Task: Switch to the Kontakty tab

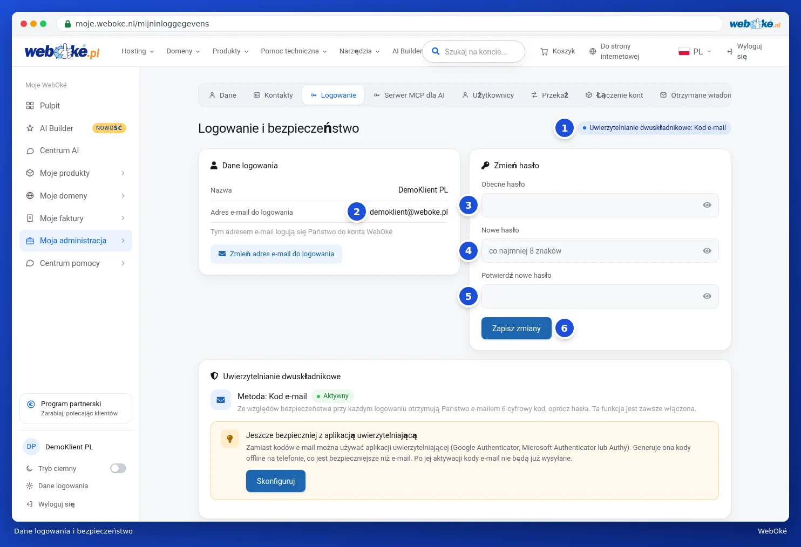Action: coord(273,95)
